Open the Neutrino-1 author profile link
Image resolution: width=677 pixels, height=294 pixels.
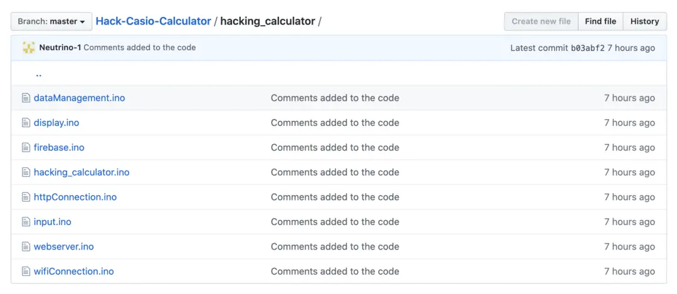pos(60,48)
